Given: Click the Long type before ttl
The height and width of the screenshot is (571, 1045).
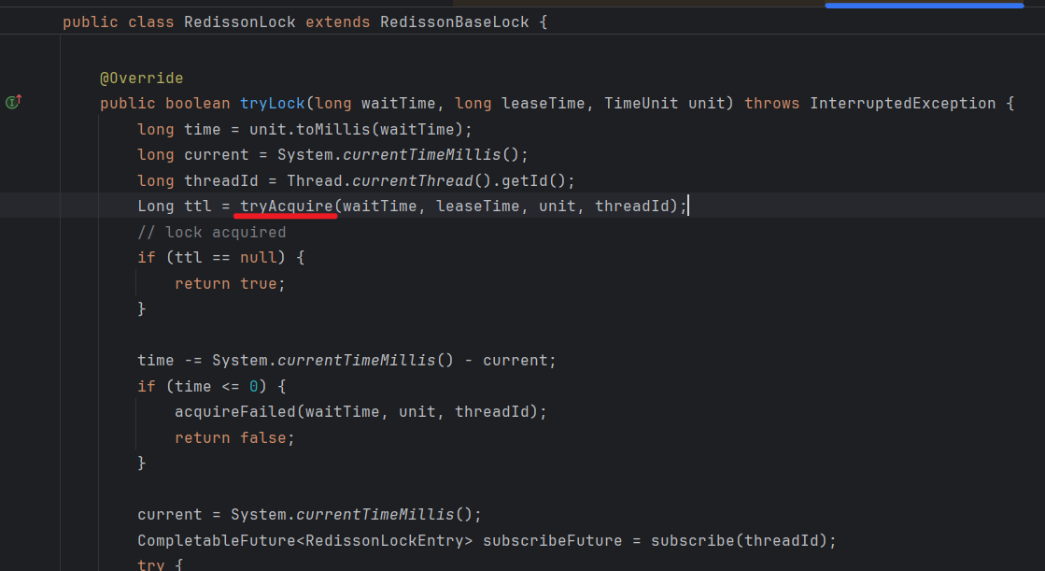Looking at the screenshot, I should point(156,207).
